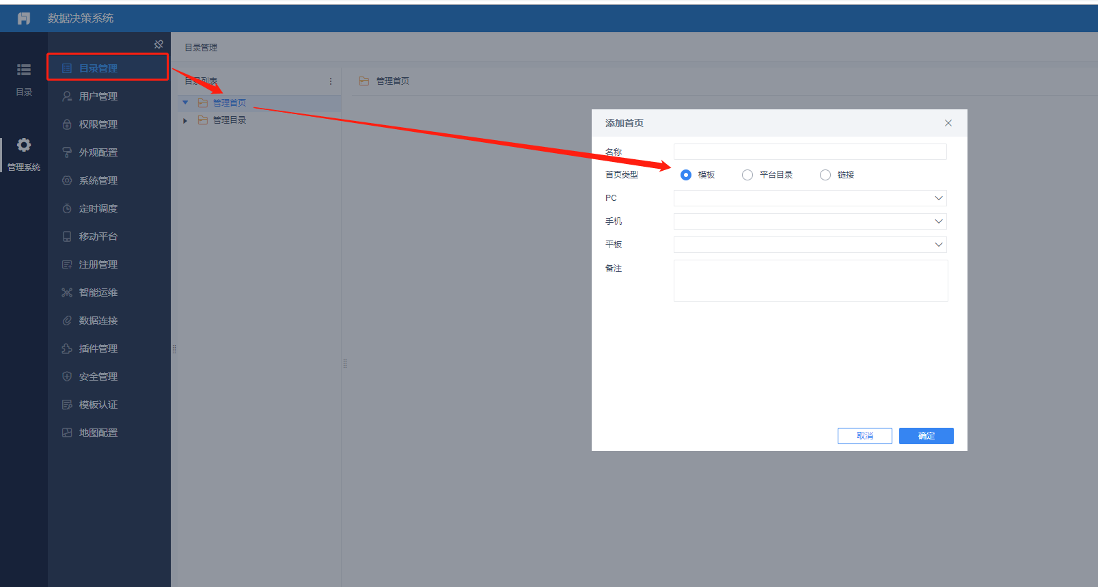
Task: Click the 安全管理 shield icon
Action: 67,377
